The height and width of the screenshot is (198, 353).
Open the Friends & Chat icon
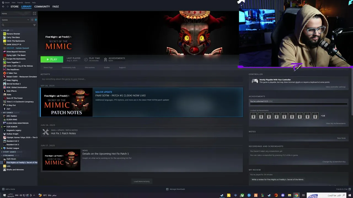[x=350, y=189]
